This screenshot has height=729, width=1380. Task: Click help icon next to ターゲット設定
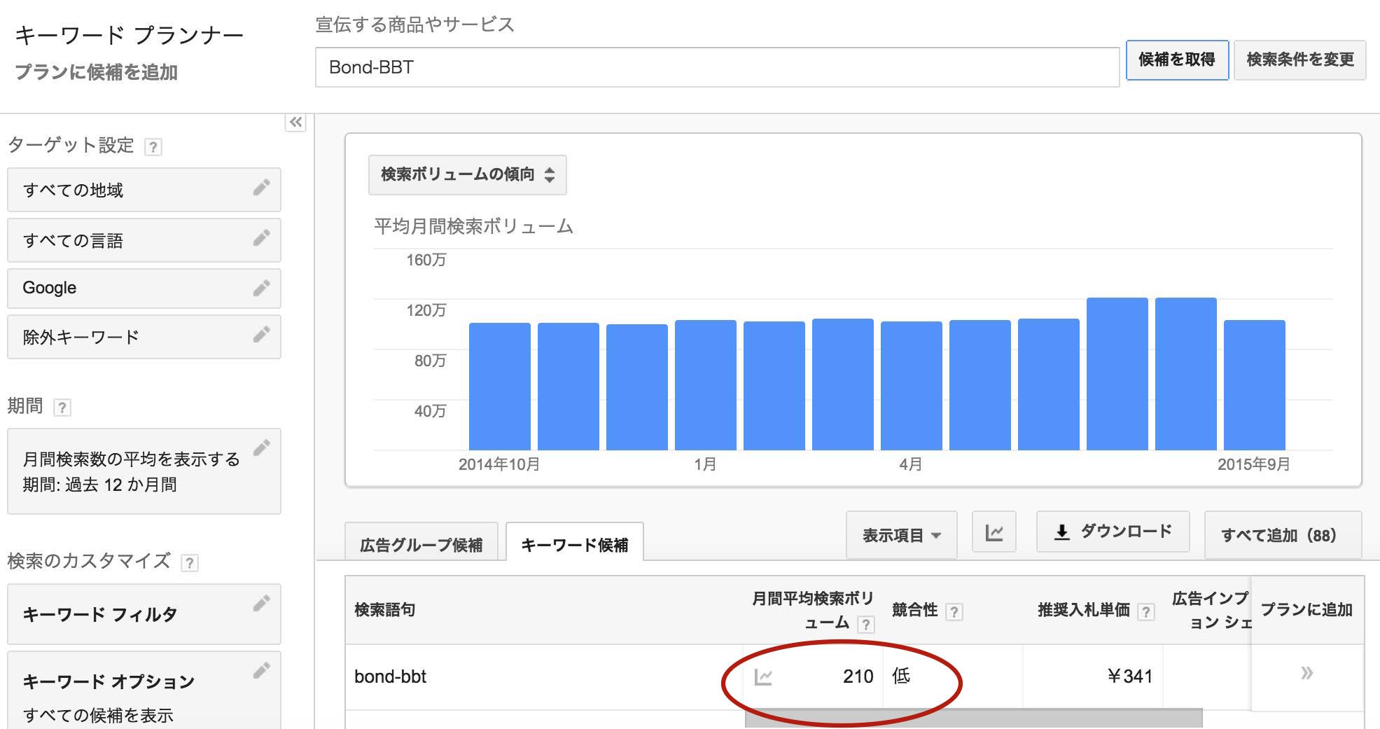[x=153, y=147]
